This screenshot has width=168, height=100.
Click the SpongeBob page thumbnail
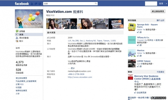coord(132,27)
